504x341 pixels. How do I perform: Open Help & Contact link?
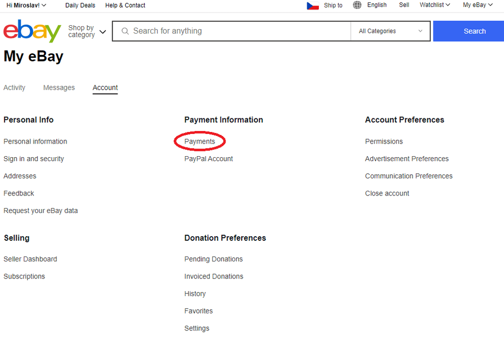[x=125, y=6]
